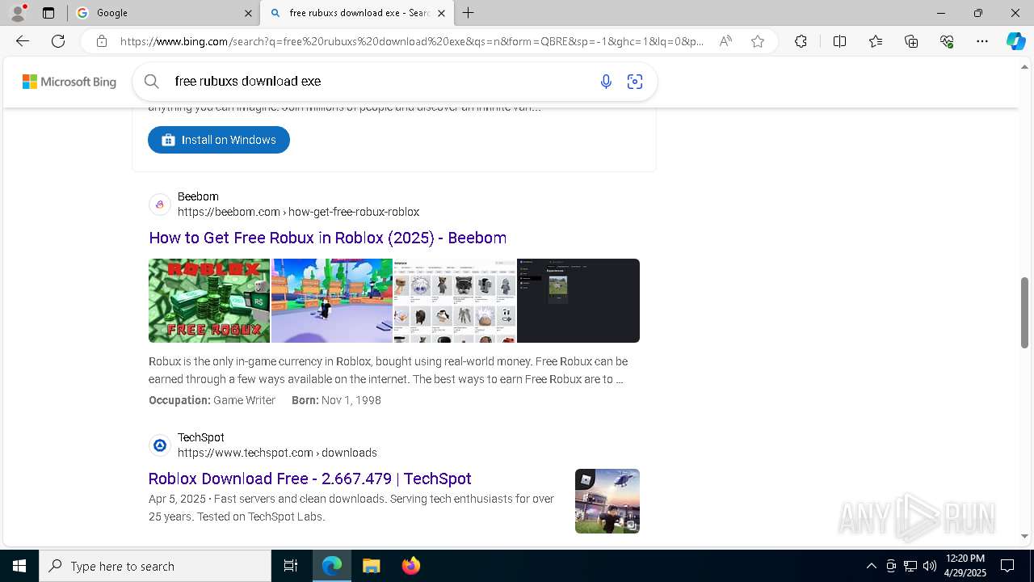Image resolution: width=1034 pixels, height=582 pixels.
Task: Go back to the previous page
Action: pos(23,41)
